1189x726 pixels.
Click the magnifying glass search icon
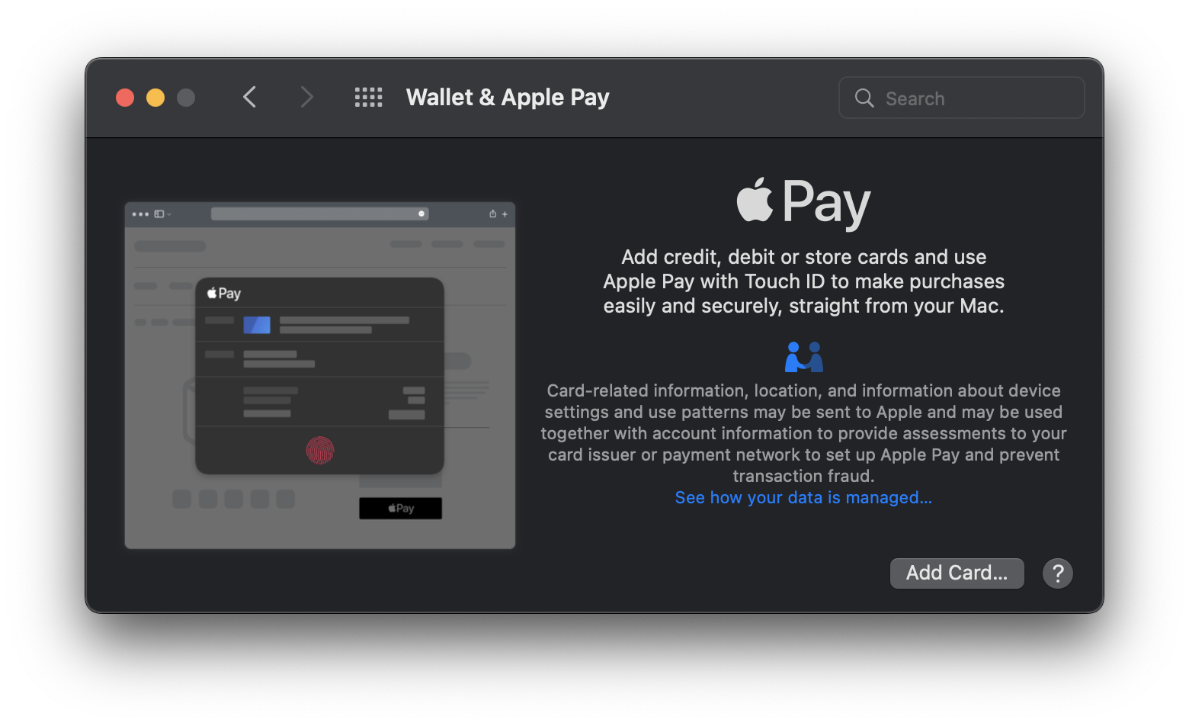(x=864, y=98)
